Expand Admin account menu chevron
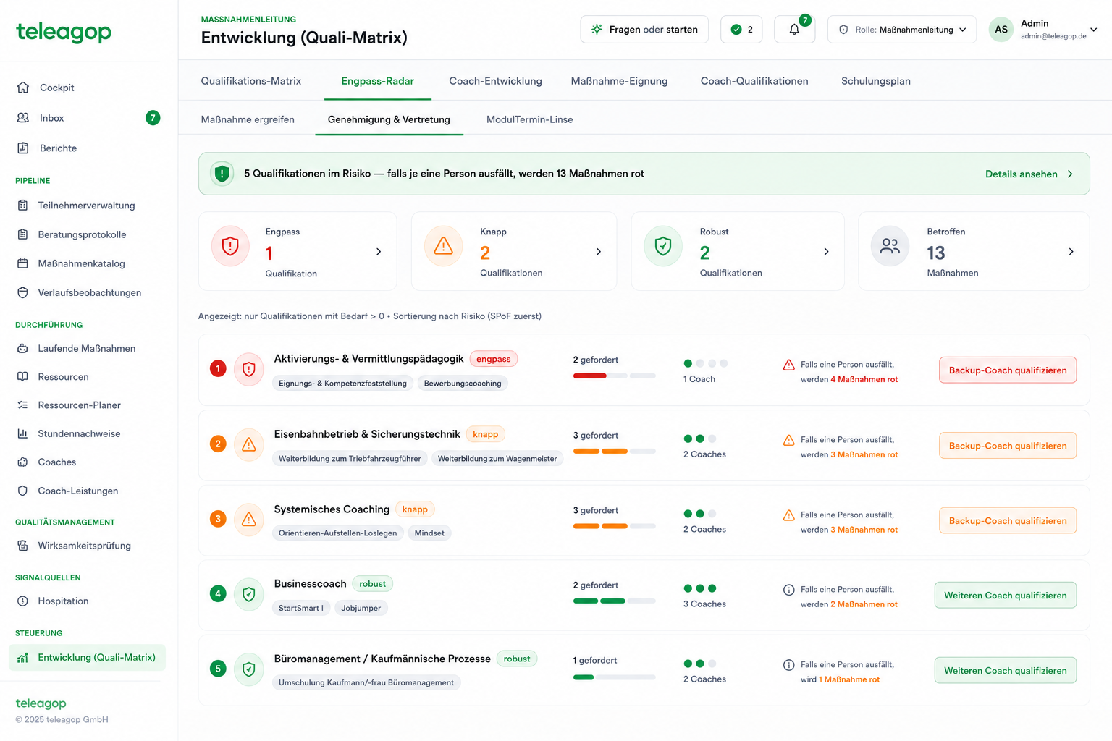Image resolution: width=1112 pixels, height=741 pixels. (x=1094, y=30)
